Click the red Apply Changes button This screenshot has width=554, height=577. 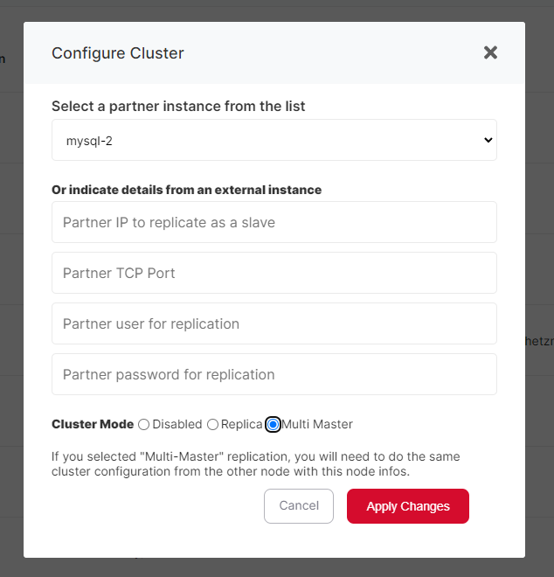[407, 506]
